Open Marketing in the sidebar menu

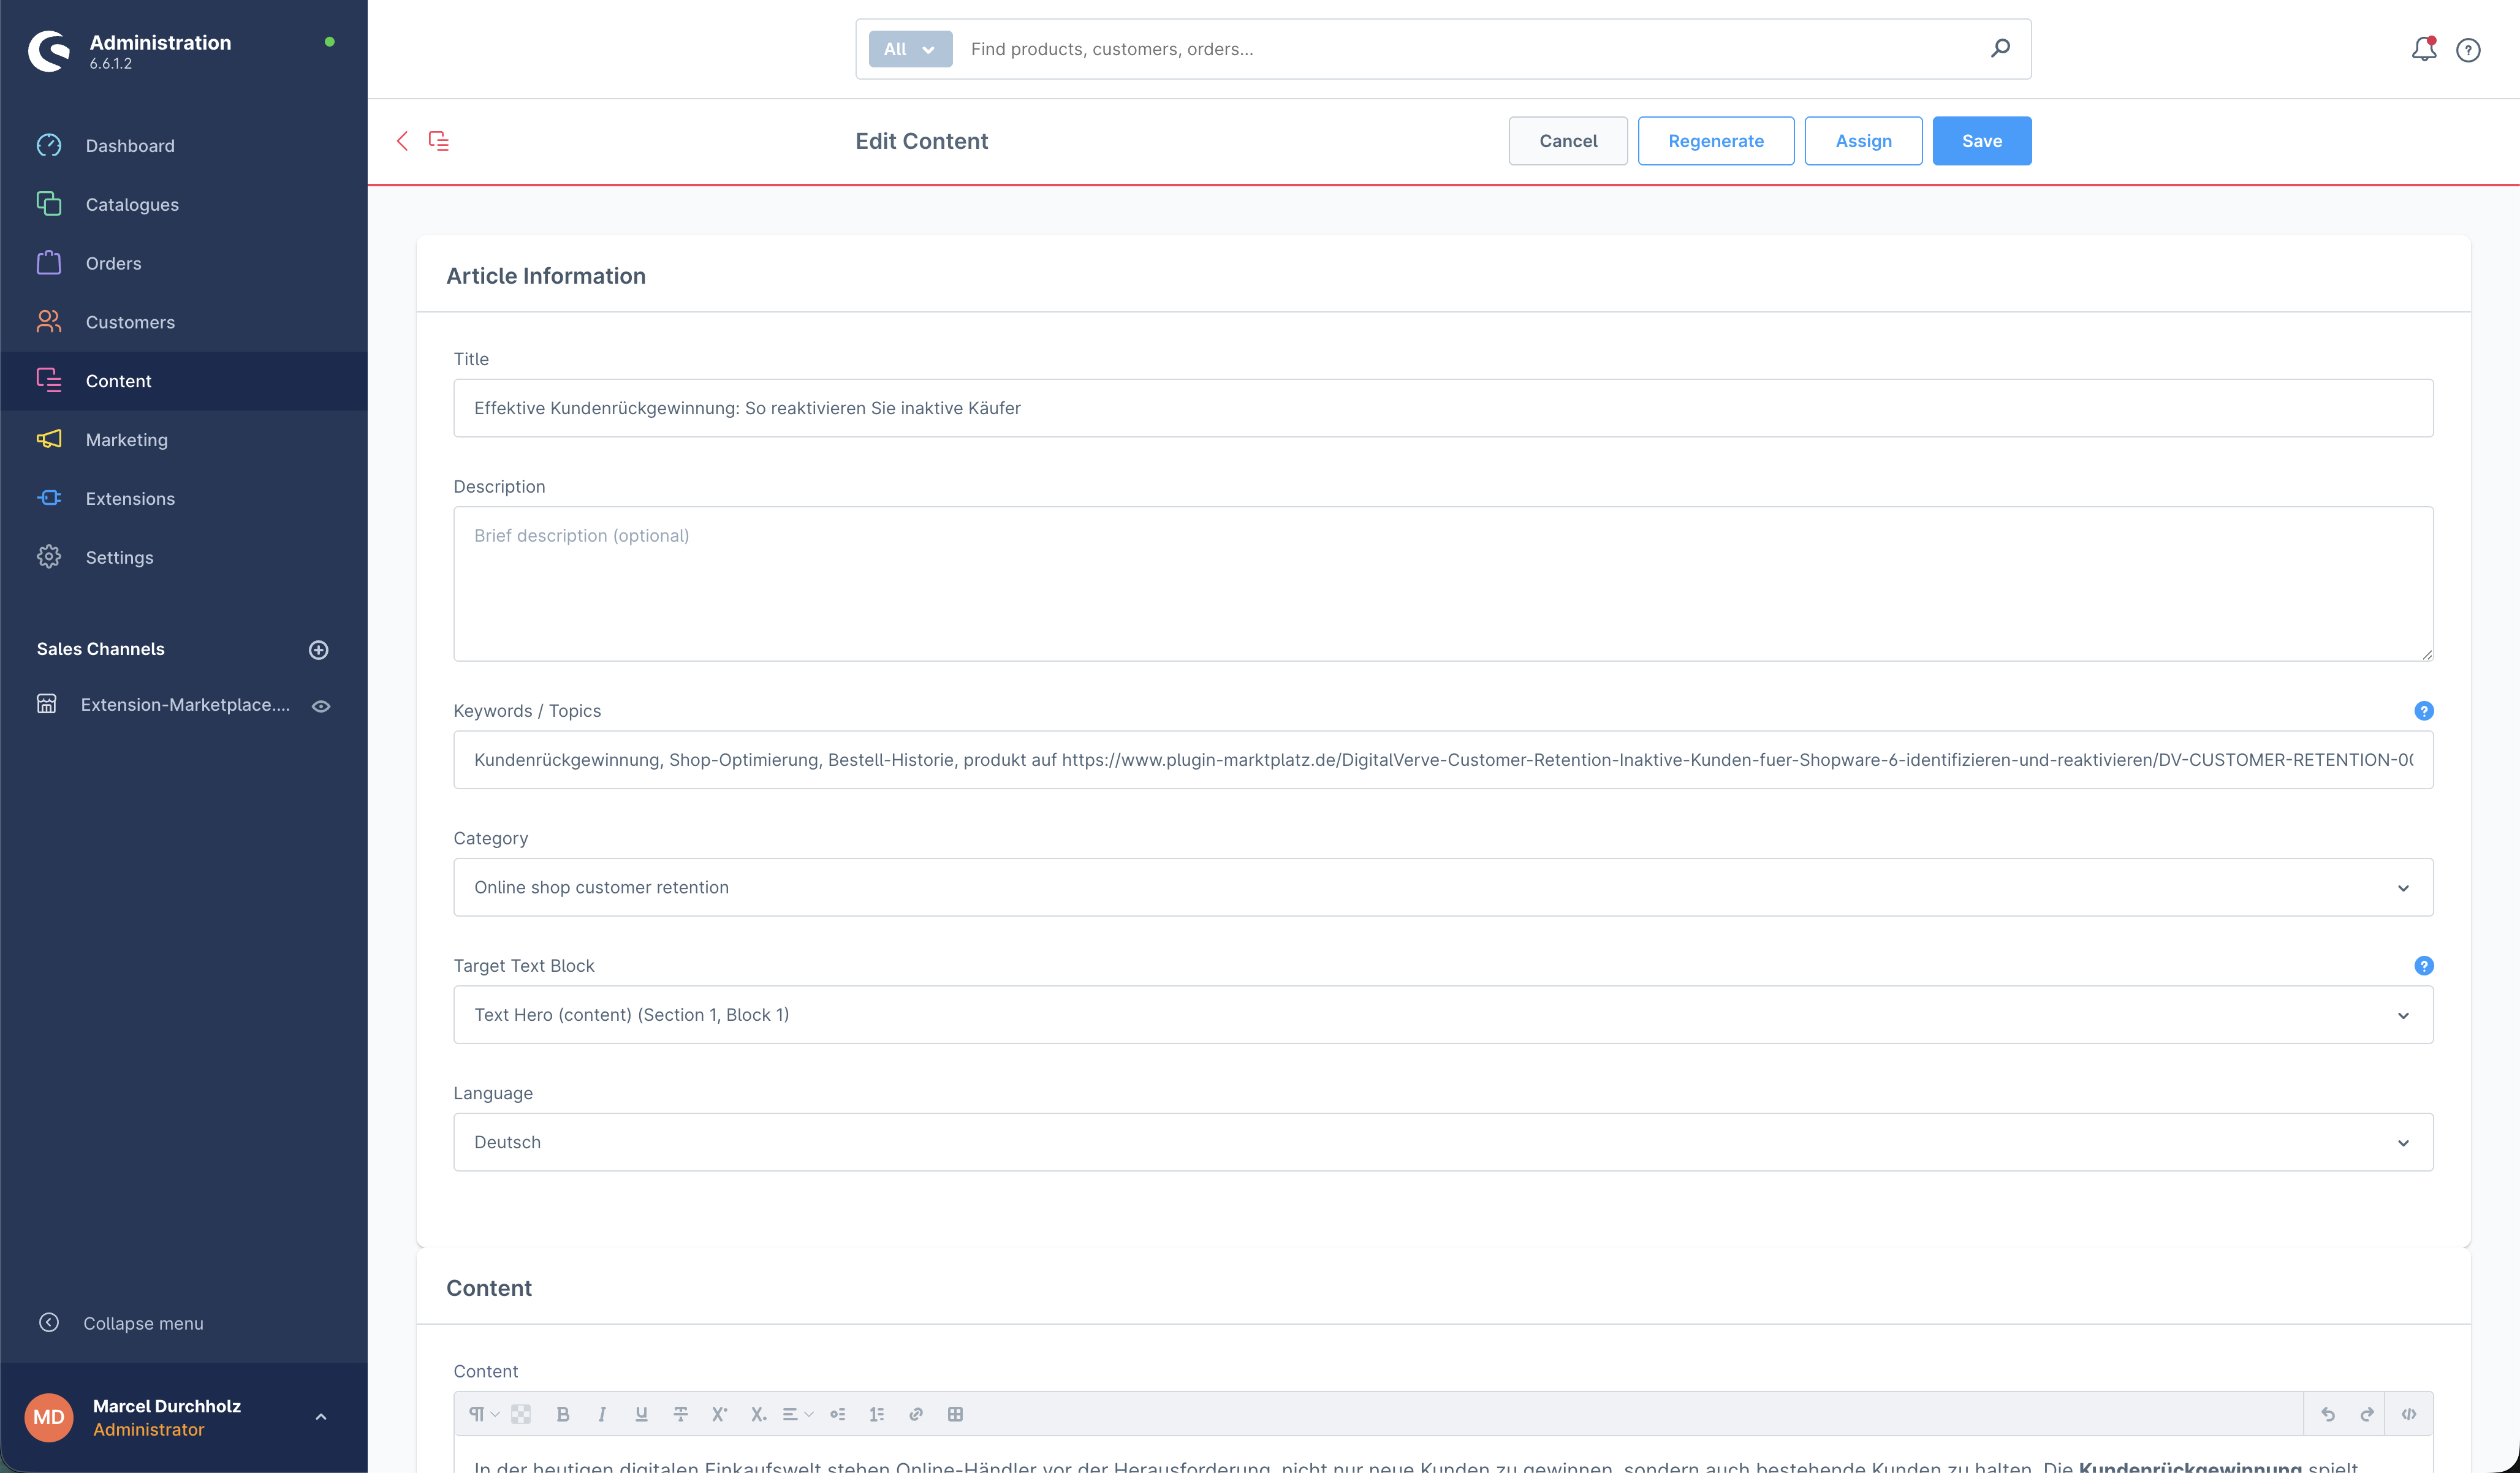click(127, 440)
